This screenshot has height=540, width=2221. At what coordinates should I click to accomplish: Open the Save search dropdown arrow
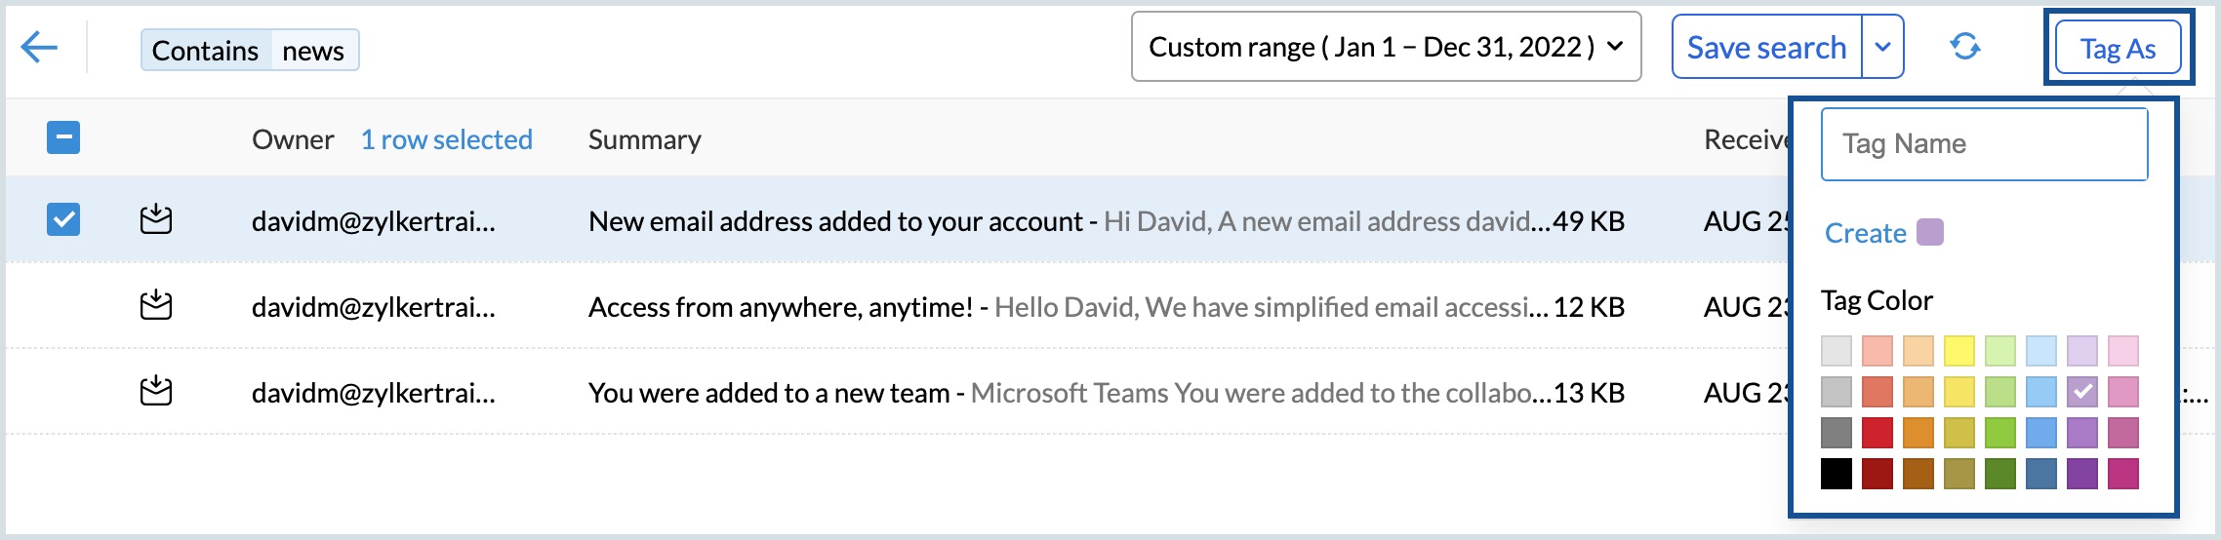pos(1883,47)
